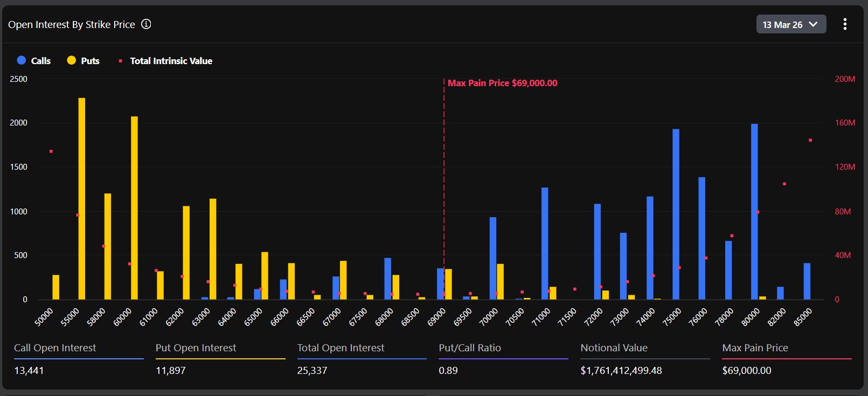Toggle the Puts series in the legend
The image size is (868, 396).
tap(83, 61)
